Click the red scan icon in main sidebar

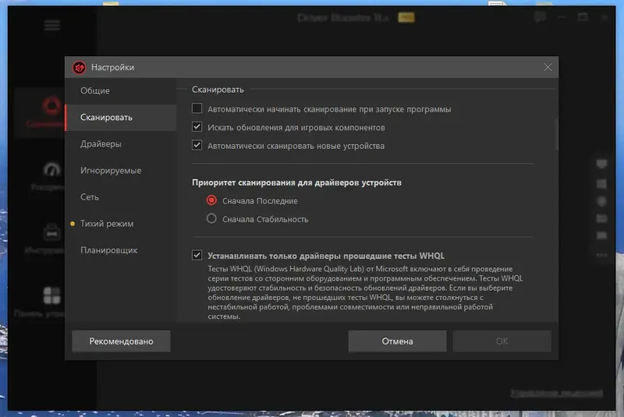coord(51,106)
